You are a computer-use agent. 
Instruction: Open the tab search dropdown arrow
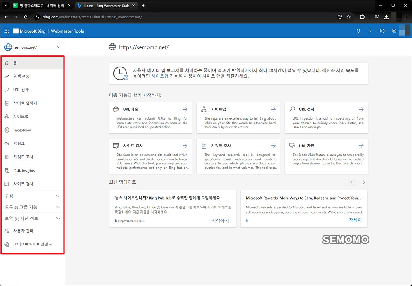pos(6,6)
